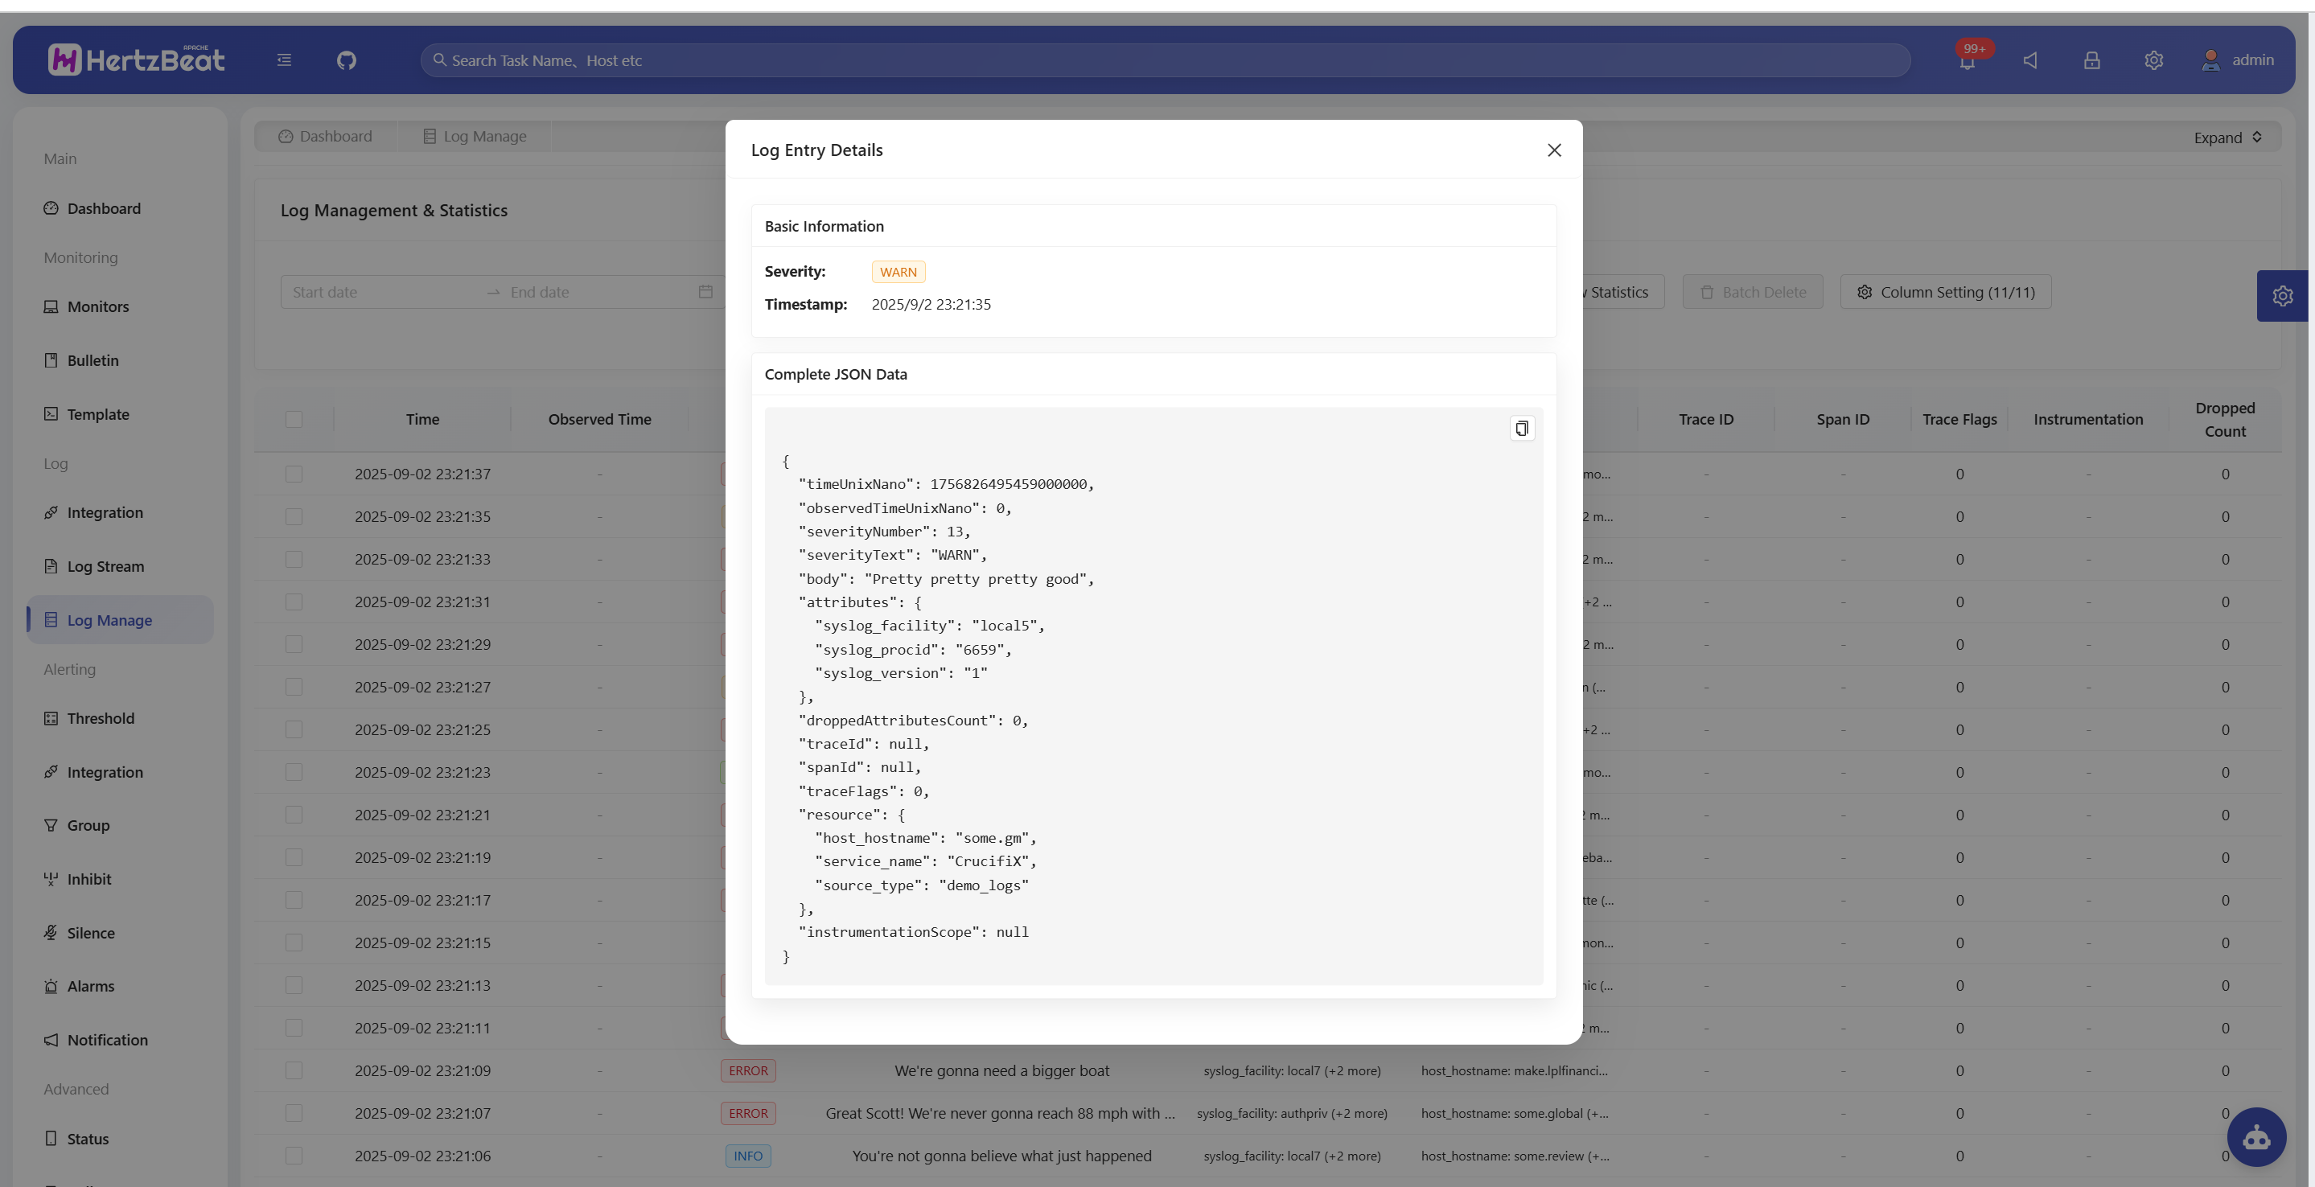Expand the tab bar options
The width and height of the screenshot is (2315, 1187).
2227,138
